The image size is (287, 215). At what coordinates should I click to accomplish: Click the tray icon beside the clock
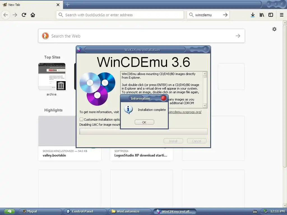pos(266,212)
